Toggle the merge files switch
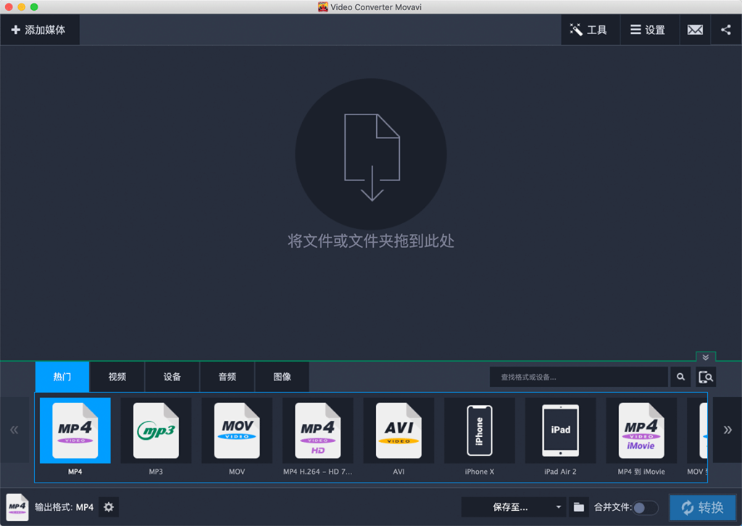 click(x=645, y=507)
